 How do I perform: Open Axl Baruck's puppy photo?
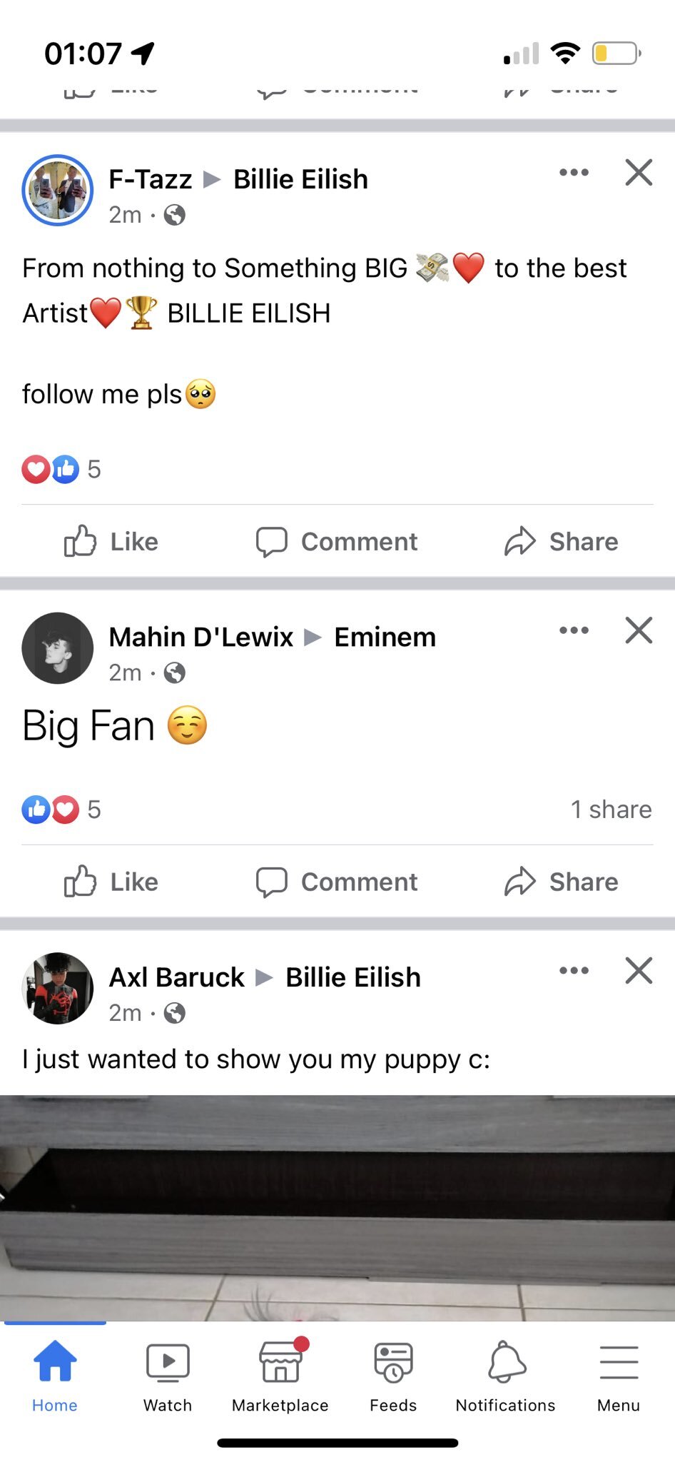coord(337,1206)
